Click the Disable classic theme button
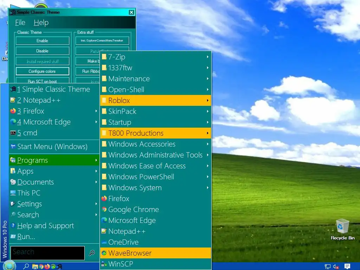360x270 pixels. coord(43,51)
